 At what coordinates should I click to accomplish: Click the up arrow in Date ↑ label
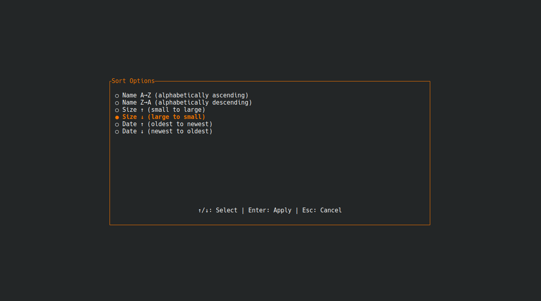pos(142,124)
